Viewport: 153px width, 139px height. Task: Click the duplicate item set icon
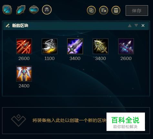point(91,10)
